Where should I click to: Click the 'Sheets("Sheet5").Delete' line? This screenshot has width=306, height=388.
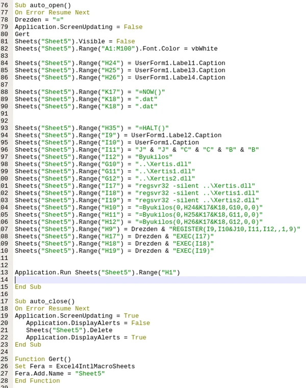tap(69, 330)
